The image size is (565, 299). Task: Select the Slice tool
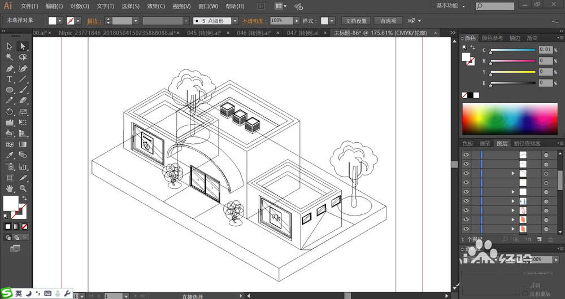coord(23,178)
